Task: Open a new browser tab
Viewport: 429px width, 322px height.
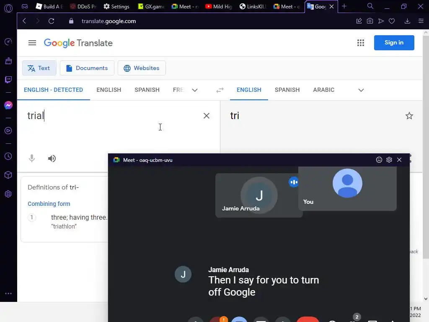Action: (344, 6)
